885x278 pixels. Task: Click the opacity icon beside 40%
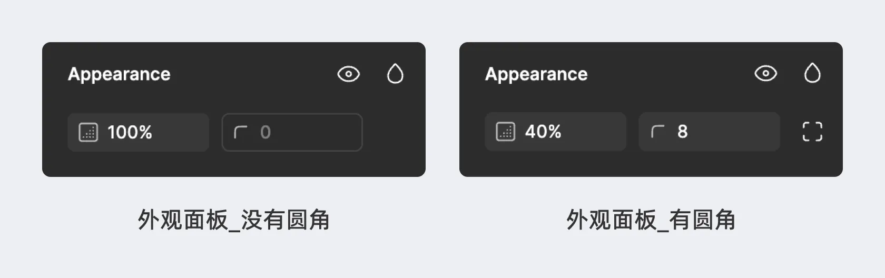coord(505,132)
